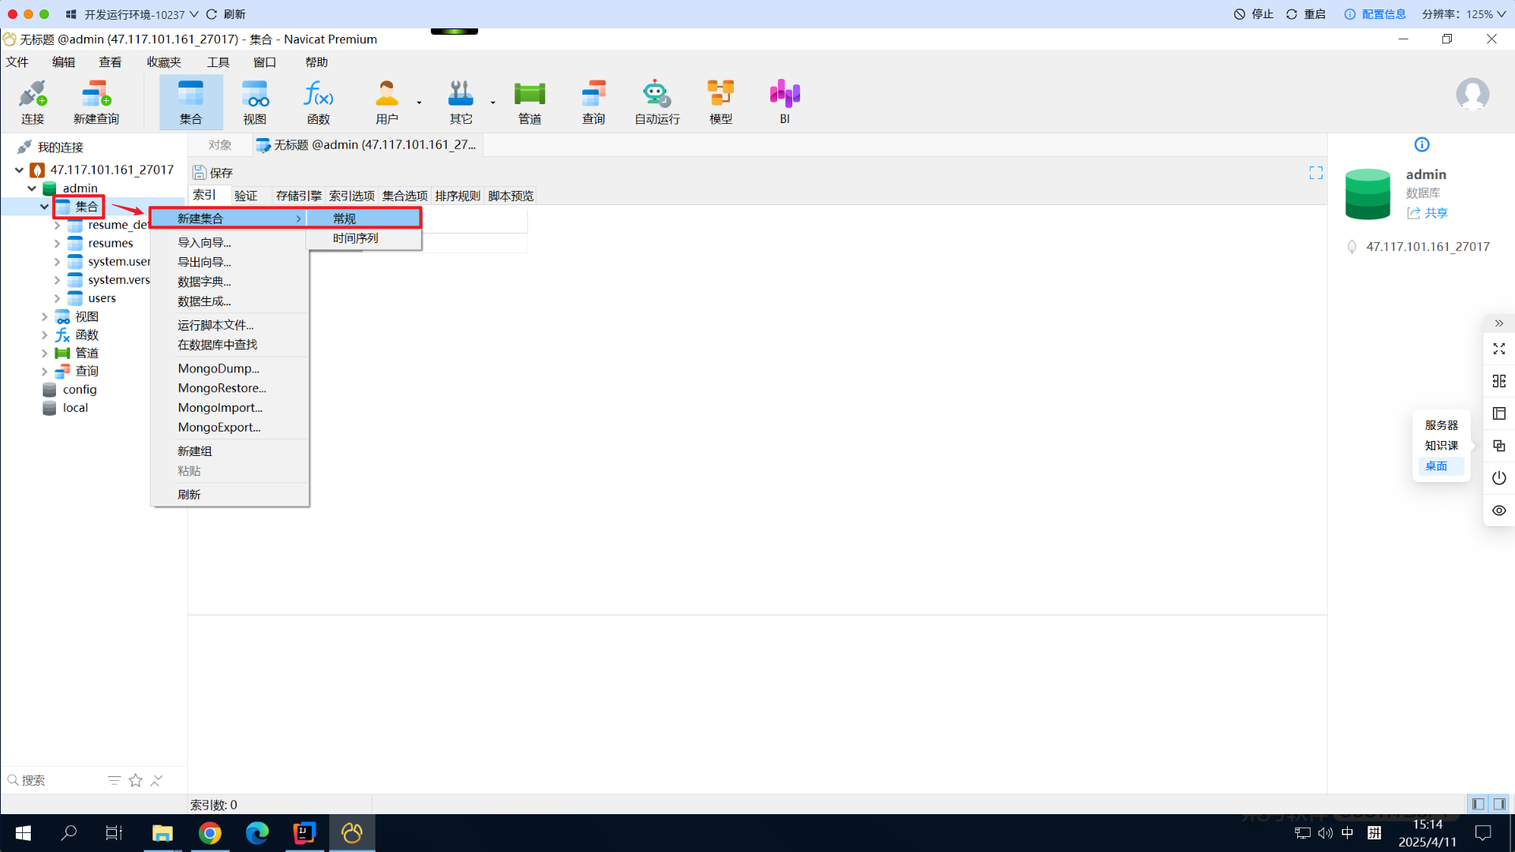
Task: Click the 用户 user toolbar icon
Action: point(387,102)
